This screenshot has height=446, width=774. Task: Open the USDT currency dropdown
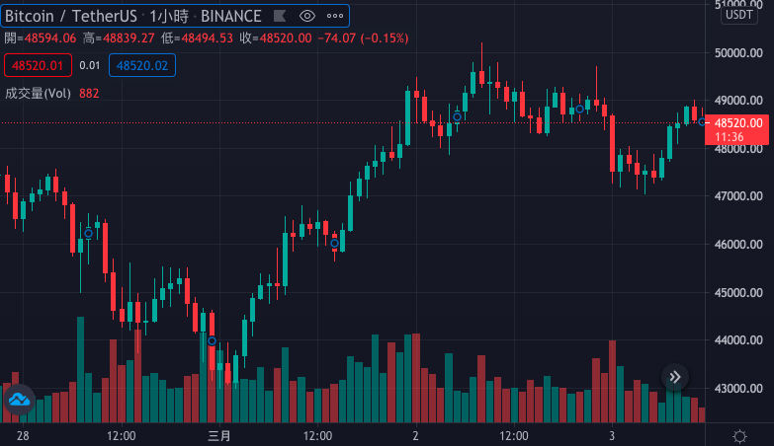[739, 14]
